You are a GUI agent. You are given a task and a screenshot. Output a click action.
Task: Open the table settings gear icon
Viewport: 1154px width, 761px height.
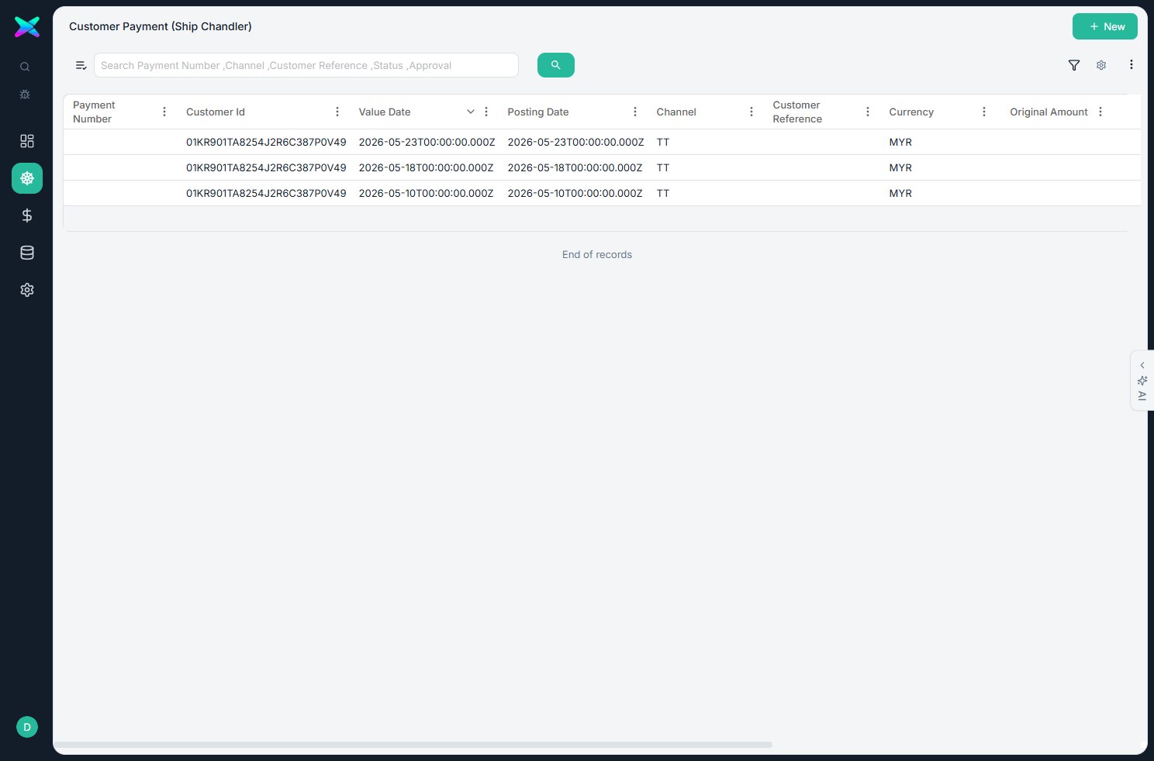point(1101,65)
